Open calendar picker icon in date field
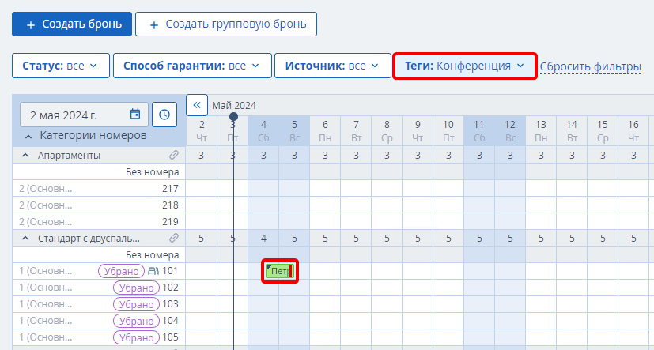Image resolution: width=654 pixels, height=350 pixels. pyautogui.click(x=135, y=115)
